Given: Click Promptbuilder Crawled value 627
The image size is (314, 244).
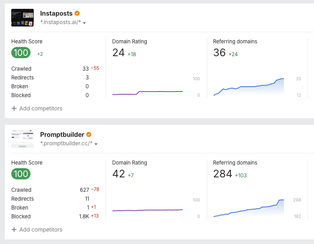Looking at the screenshot, I should 84,190.
